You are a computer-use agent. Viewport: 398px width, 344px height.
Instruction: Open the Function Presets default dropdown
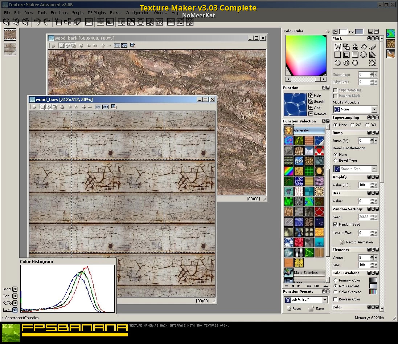tap(325, 300)
